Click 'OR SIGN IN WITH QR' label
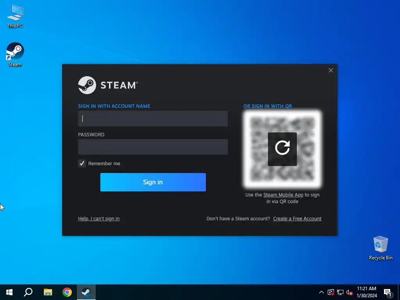 pos(268,106)
